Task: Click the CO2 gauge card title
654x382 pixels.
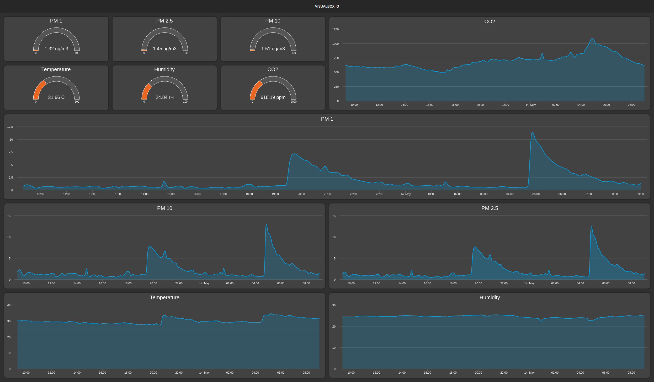Action: pyautogui.click(x=273, y=69)
